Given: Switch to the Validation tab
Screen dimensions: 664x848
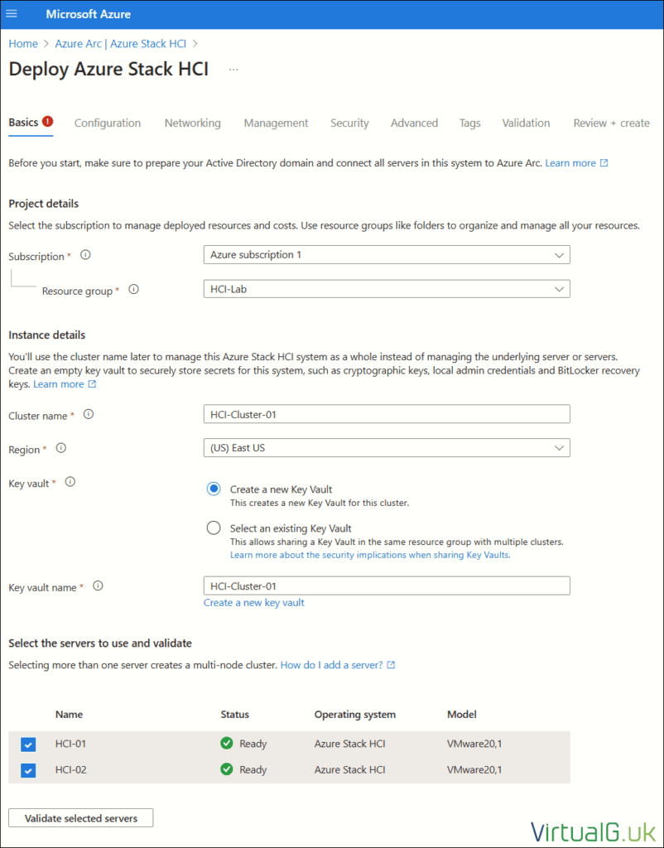Looking at the screenshot, I should tap(526, 123).
